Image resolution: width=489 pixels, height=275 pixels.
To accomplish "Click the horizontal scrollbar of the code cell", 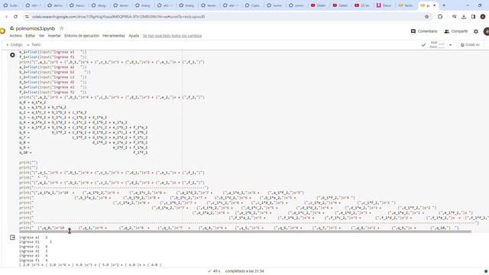I will [245, 231].
